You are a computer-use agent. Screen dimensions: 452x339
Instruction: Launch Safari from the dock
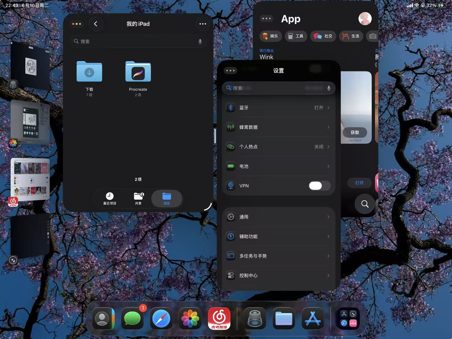point(161,318)
